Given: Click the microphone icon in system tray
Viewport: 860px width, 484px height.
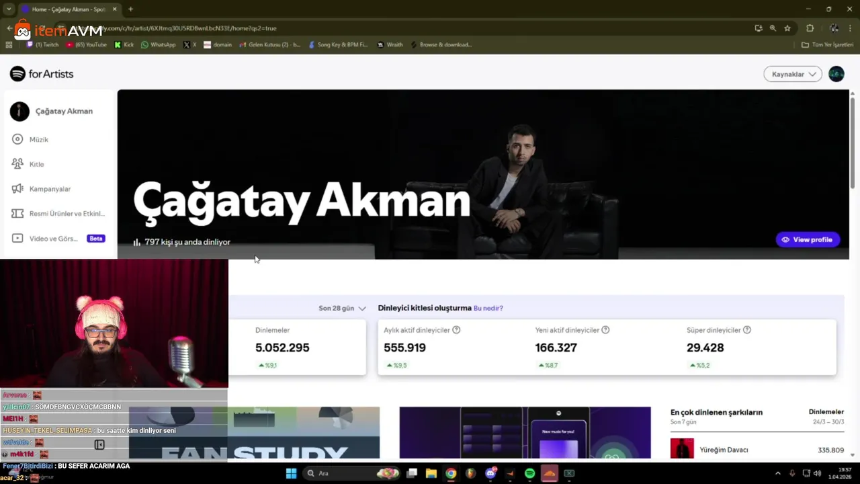Looking at the screenshot, I should pyautogui.click(x=793, y=473).
